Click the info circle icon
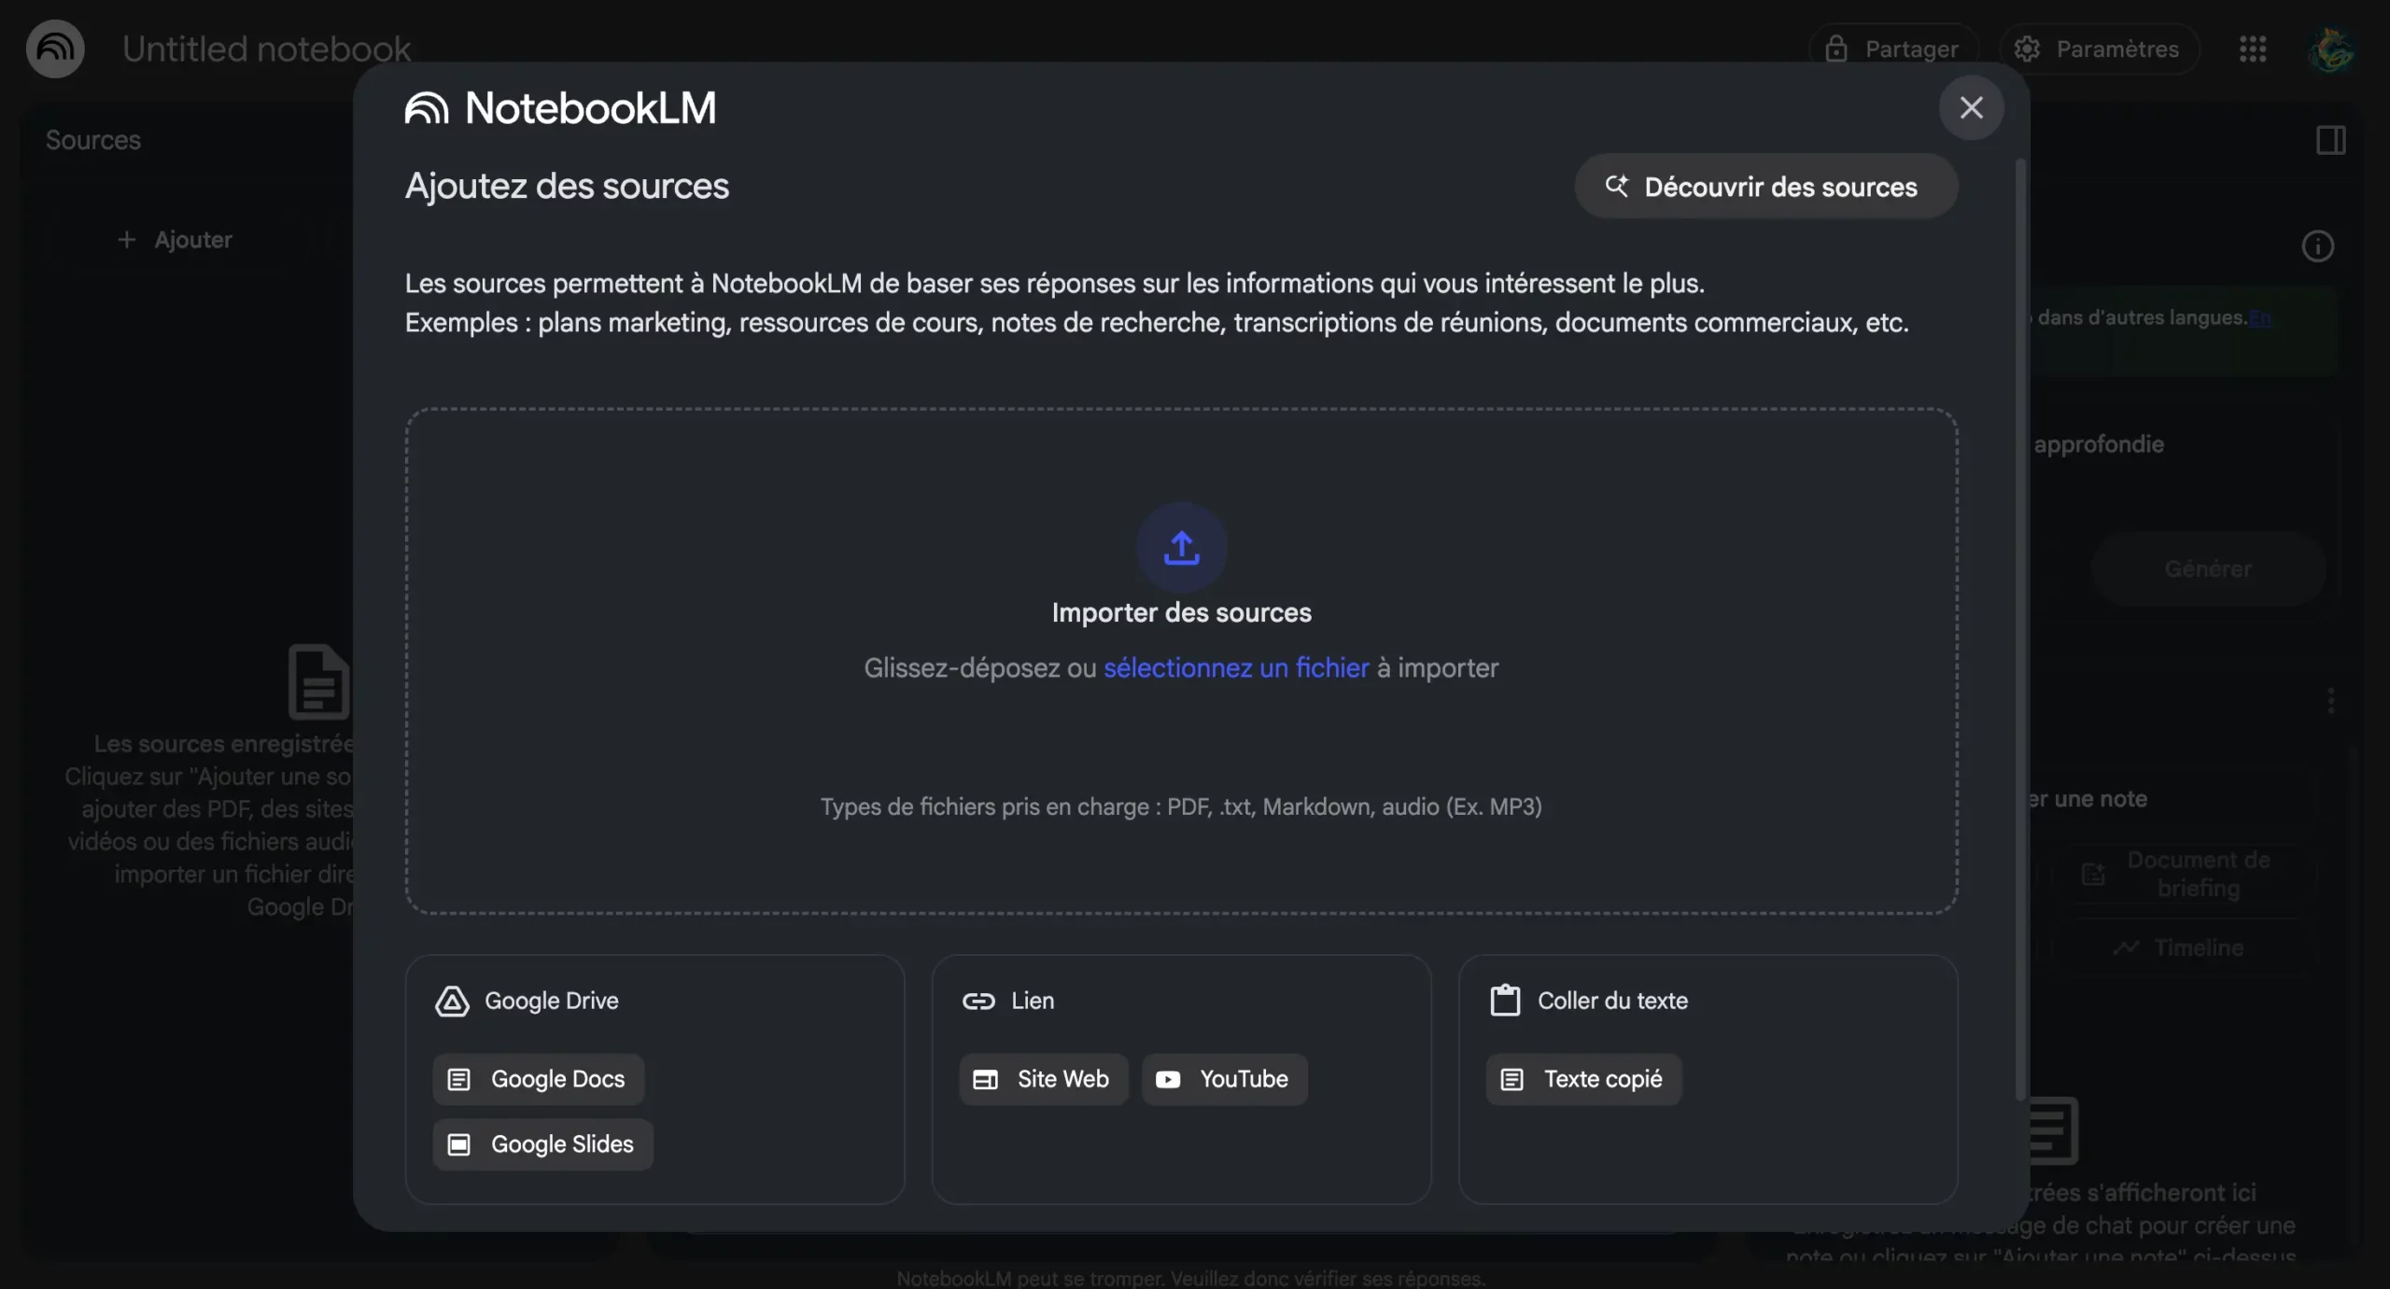 2317,246
